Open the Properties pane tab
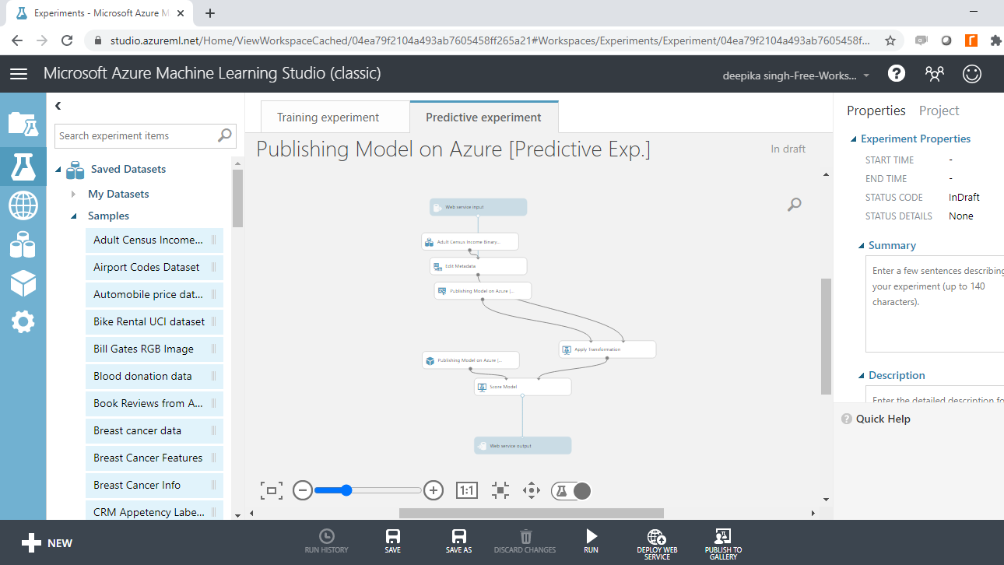1004x565 pixels. 876,111
